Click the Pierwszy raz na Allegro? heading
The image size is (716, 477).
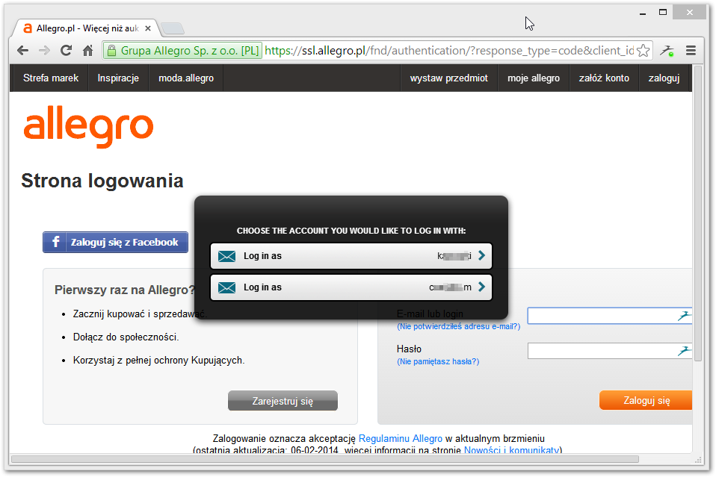click(x=125, y=290)
